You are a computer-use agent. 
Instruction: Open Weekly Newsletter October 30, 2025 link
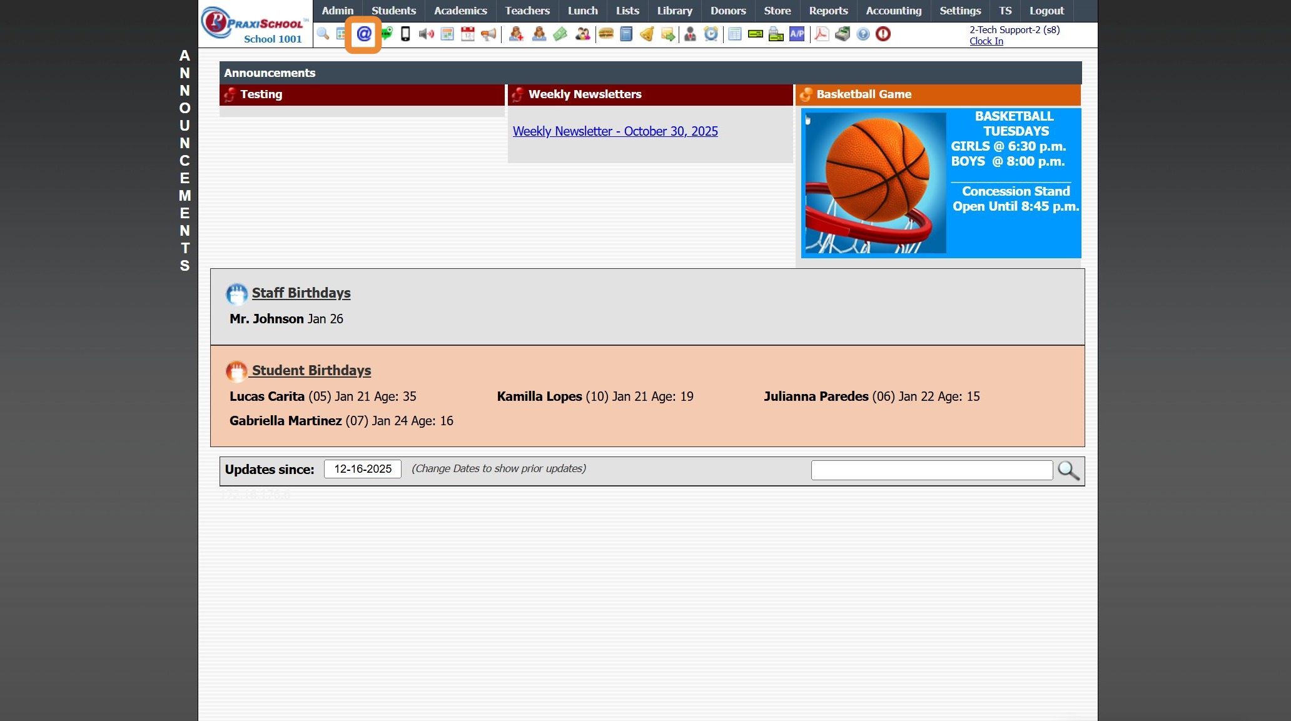pos(615,131)
